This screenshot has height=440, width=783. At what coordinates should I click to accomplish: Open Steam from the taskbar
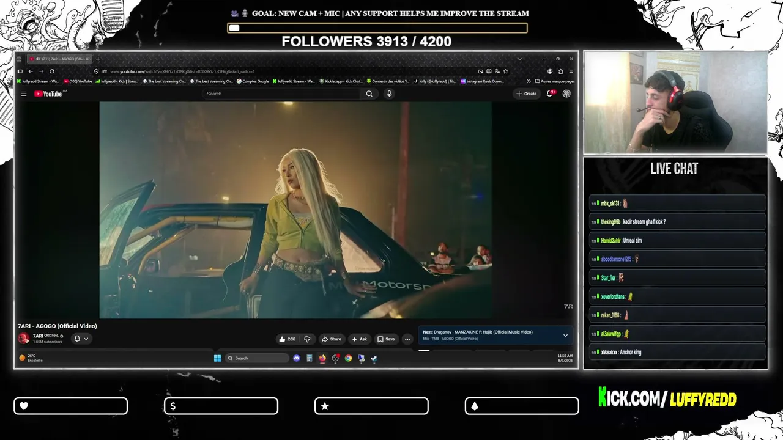(374, 358)
